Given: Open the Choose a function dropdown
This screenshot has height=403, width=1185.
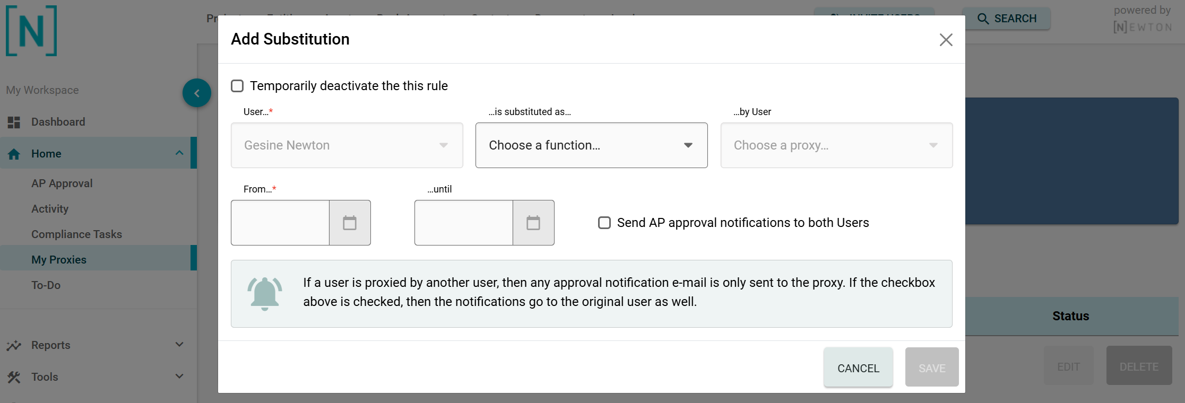Looking at the screenshot, I should point(591,145).
